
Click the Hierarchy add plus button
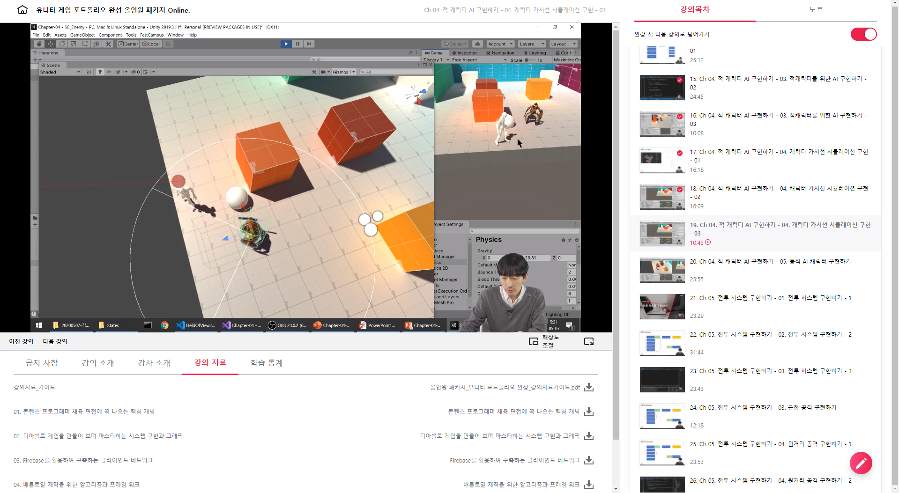[x=35, y=59]
